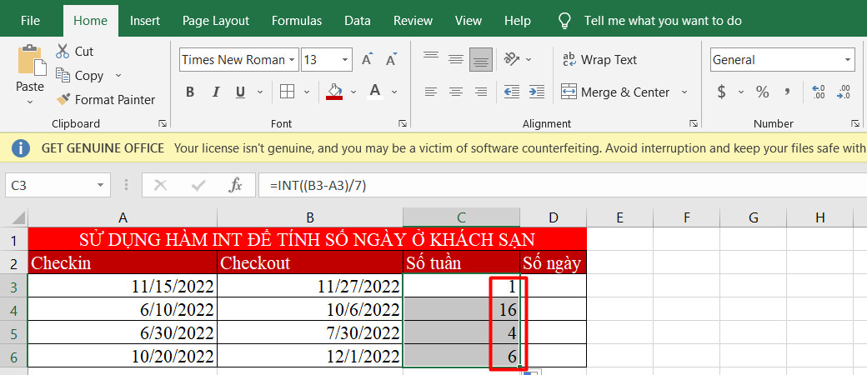The width and height of the screenshot is (867, 375).
Task: Toggle Italic formatting
Action: pos(216,92)
